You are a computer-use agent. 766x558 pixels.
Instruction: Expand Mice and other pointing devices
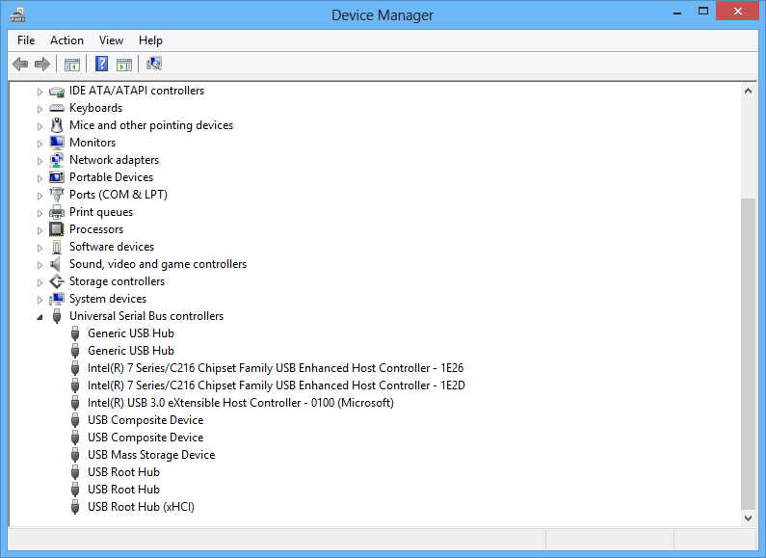40,126
